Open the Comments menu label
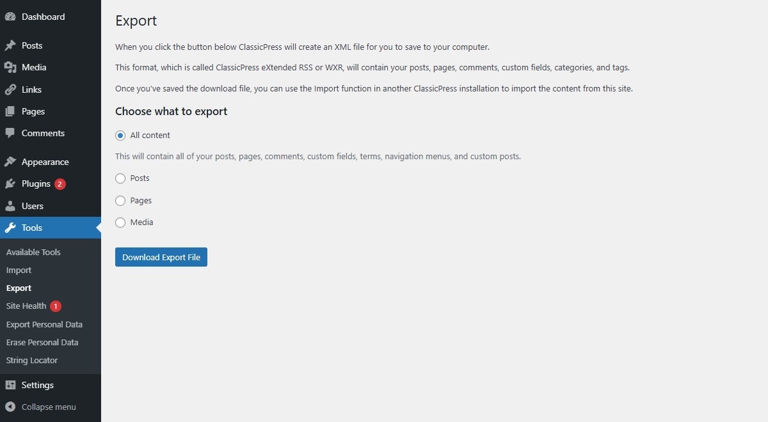768x422 pixels. click(x=43, y=133)
